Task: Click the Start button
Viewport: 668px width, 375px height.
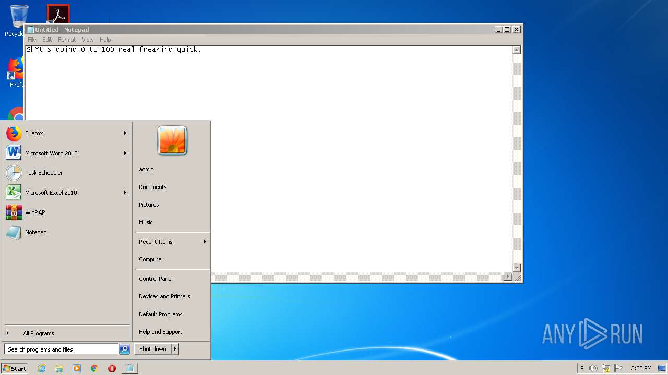Action: [x=15, y=368]
